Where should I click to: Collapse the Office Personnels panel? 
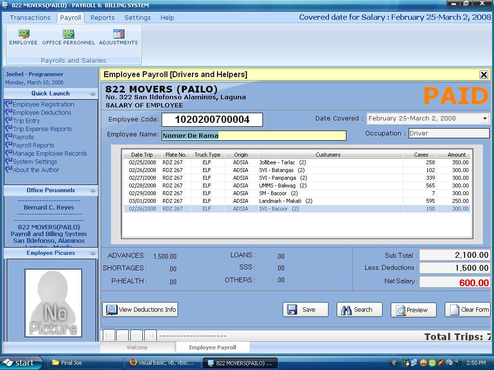coord(92,191)
